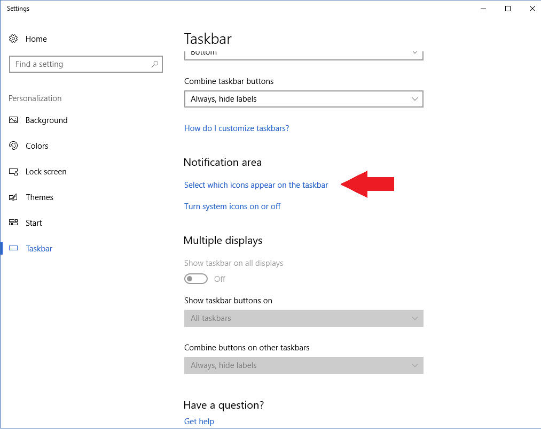
Task: Go to Colors settings page
Action: click(37, 146)
